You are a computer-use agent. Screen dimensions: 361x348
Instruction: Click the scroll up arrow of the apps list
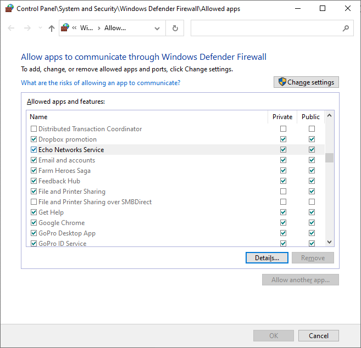click(329, 115)
